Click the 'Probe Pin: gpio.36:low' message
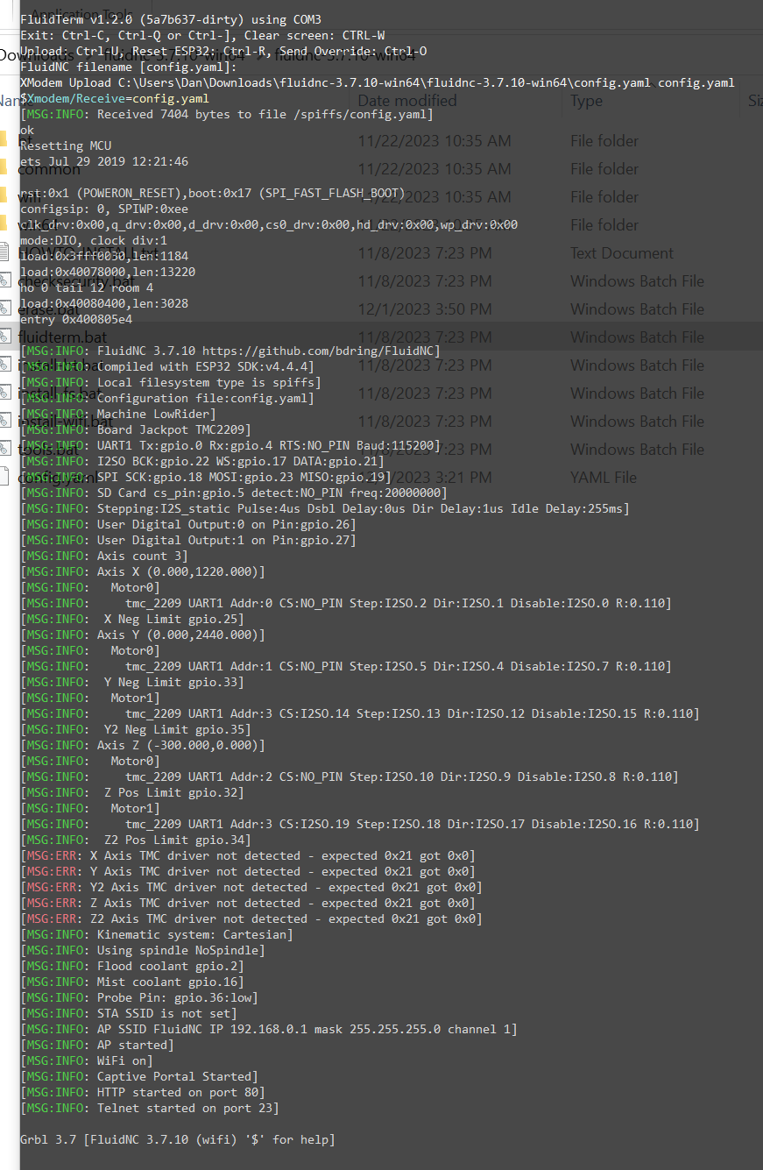This screenshot has height=1170, width=763. pyautogui.click(x=139, y=997)
